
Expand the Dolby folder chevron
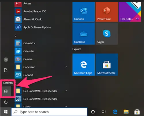[66, 107]
